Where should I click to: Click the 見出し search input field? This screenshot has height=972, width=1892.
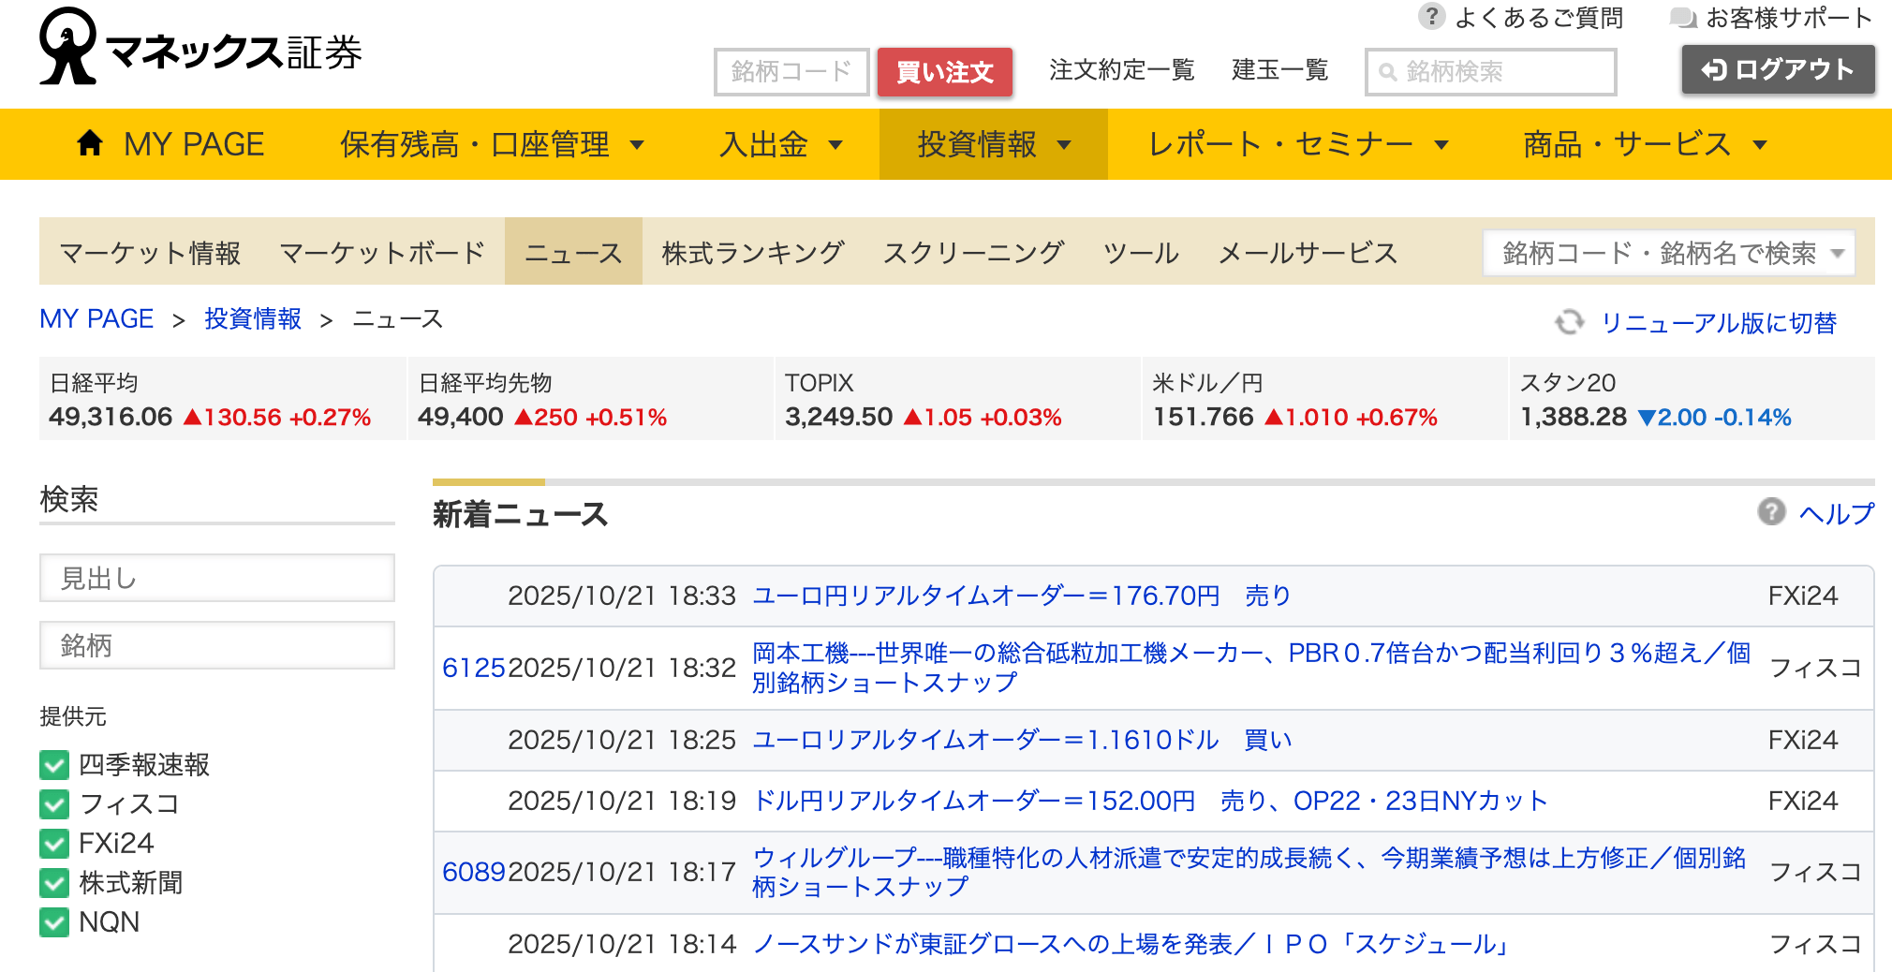[217, 579]
